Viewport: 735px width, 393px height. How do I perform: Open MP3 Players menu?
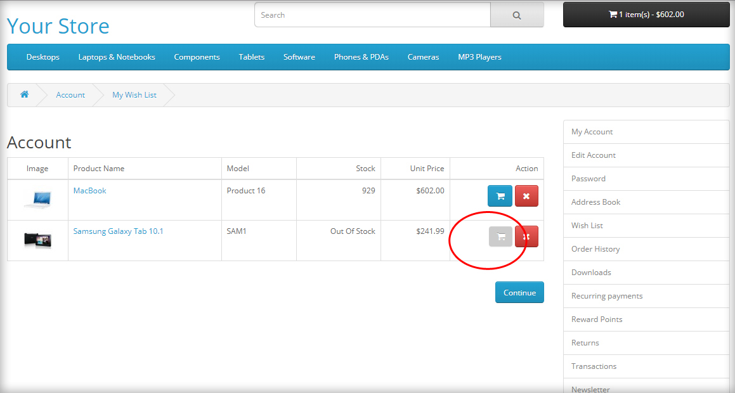point(479,57)
